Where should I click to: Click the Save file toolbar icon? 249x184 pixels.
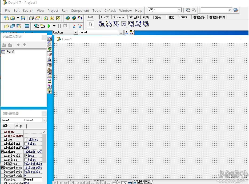point(23,18)
